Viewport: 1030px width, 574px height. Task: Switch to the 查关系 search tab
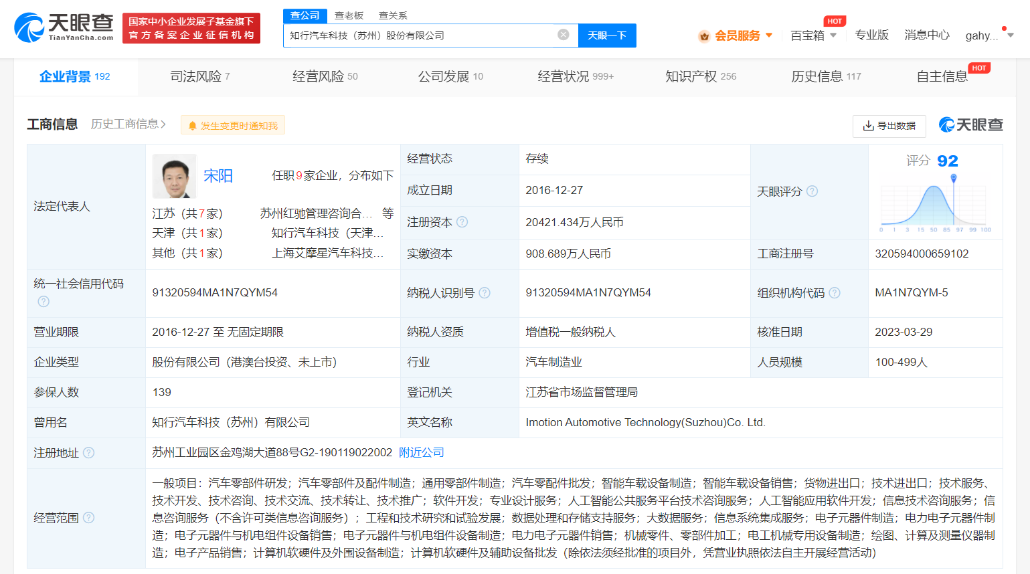pyautogui.click(x=393, y=15)
